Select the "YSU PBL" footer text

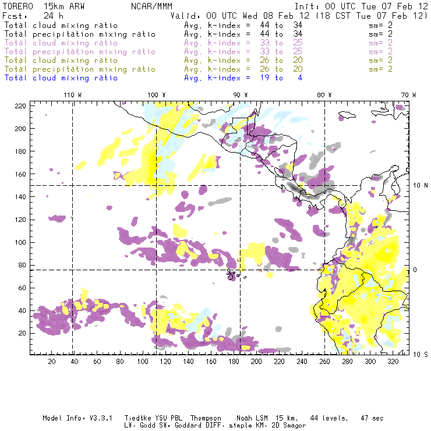coord(168,418)
